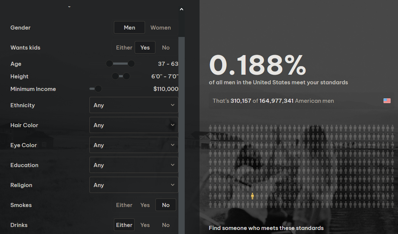
Task: Click the 164,977,341 total men count
Action: pos(276,101)
